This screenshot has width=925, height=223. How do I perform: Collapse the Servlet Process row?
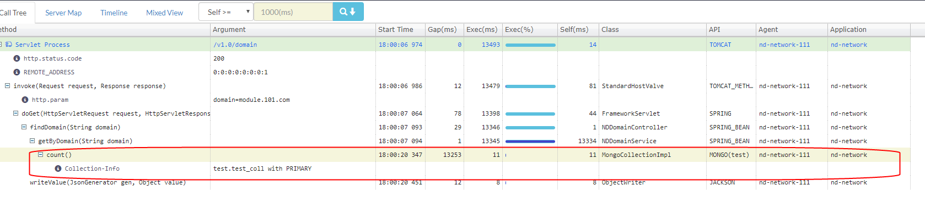(x=1, y=45)
